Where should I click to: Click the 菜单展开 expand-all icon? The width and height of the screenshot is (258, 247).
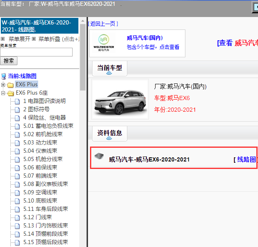(2, 39)
